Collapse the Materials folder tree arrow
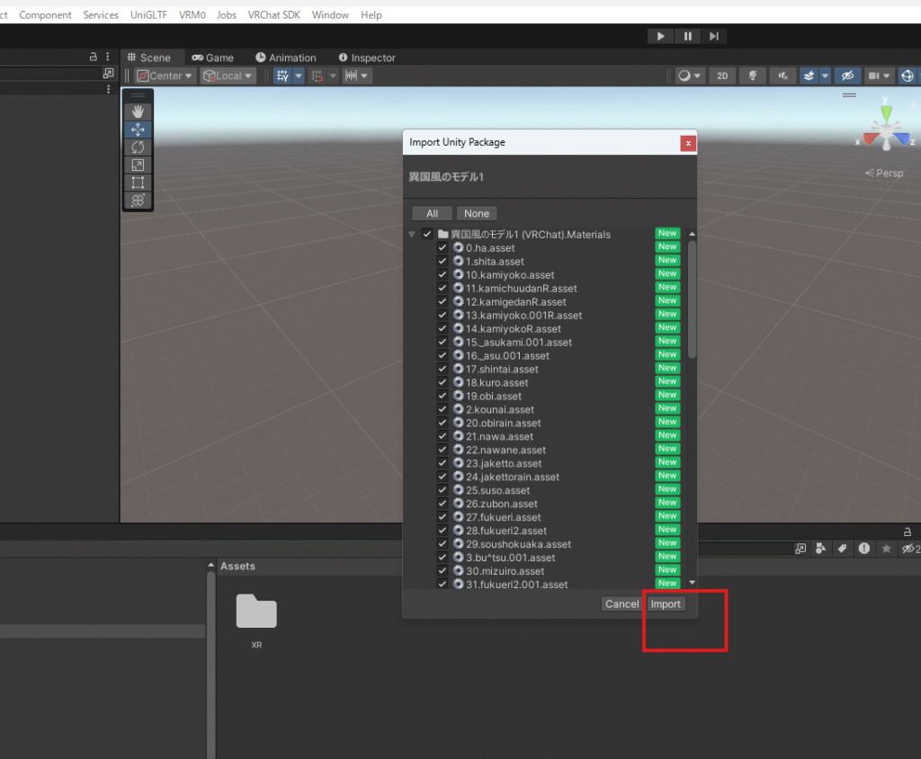The height and width of the screenshot is (759, 921). 412,235
